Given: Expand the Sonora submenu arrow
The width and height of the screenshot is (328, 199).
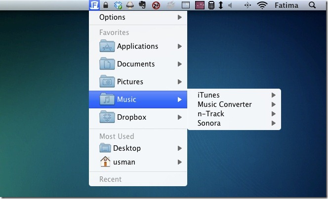Looking at the screenshot, I should click(273, 123).
